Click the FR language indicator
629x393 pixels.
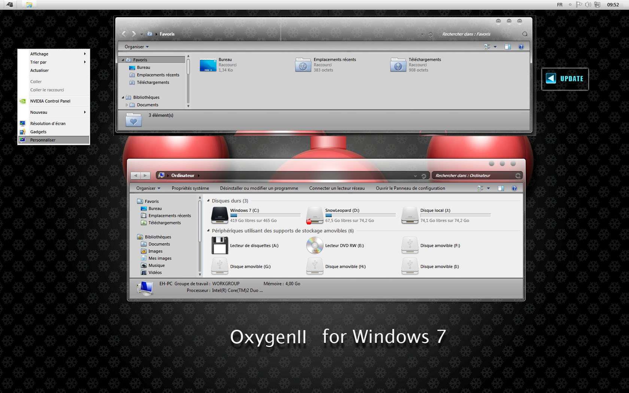tap(560, 5)
